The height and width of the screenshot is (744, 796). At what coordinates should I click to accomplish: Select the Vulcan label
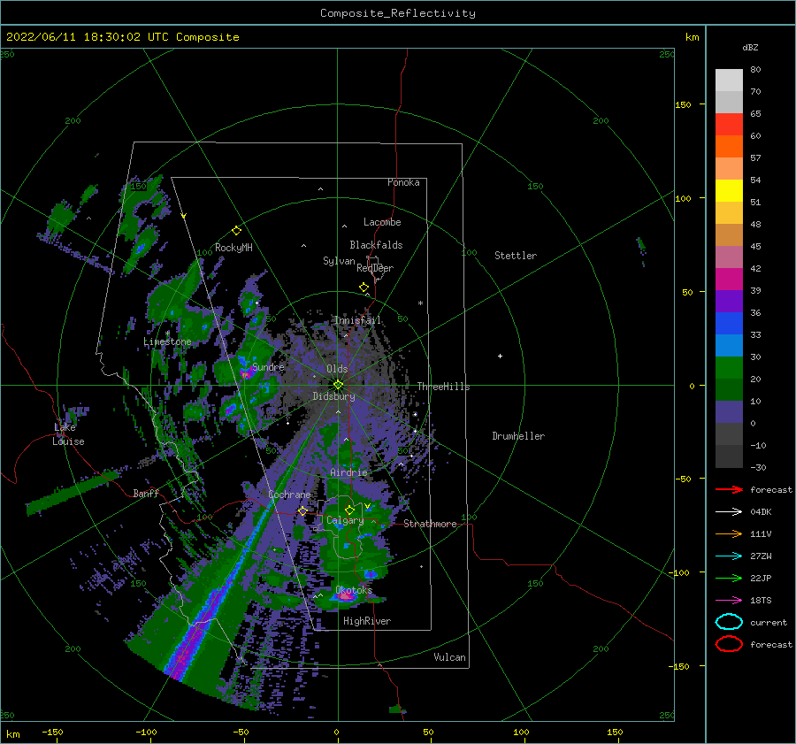(449, 657)
